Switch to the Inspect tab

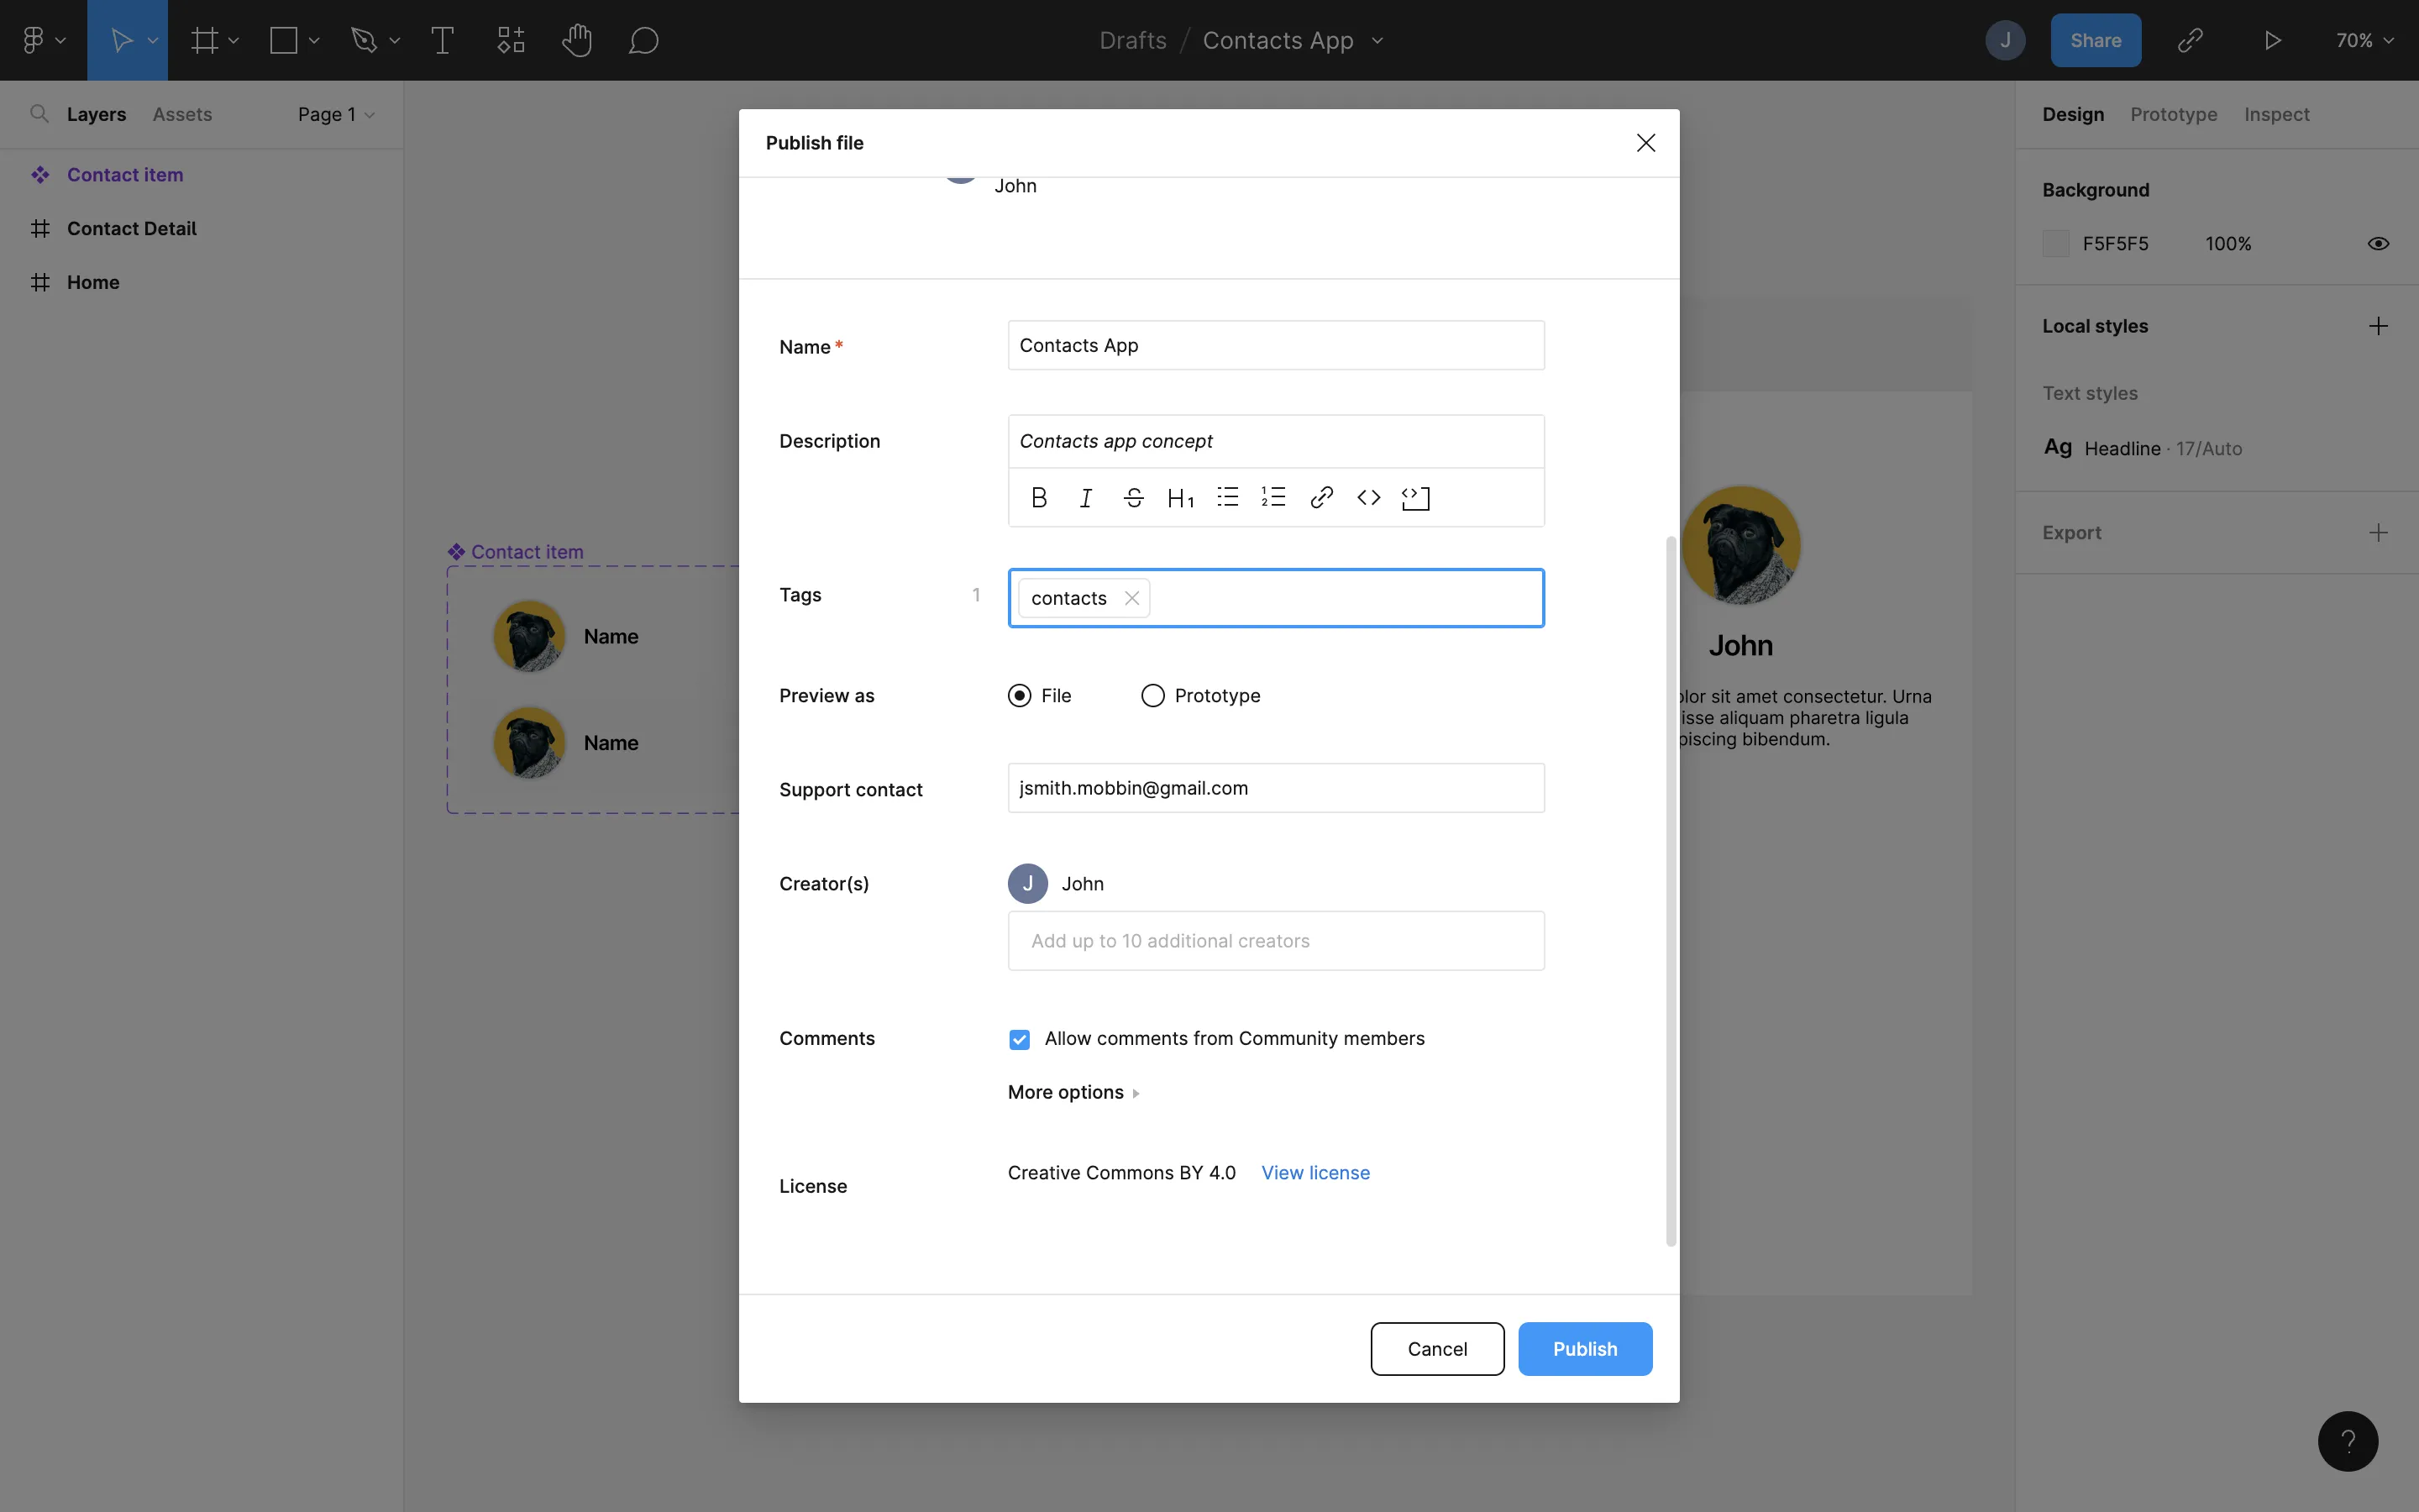(x=2276, y=114)
